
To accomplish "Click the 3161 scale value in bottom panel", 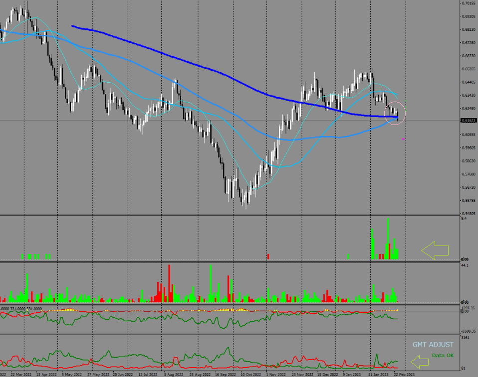I will [x=465, y=338].
